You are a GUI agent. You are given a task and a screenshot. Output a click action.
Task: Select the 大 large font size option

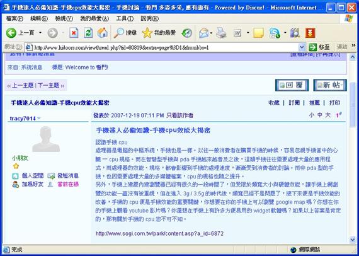point(328,115)
